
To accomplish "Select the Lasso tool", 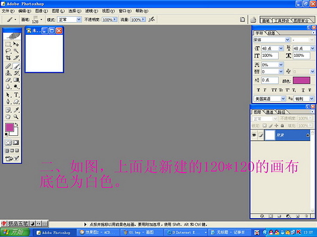I will coord(8,51).
